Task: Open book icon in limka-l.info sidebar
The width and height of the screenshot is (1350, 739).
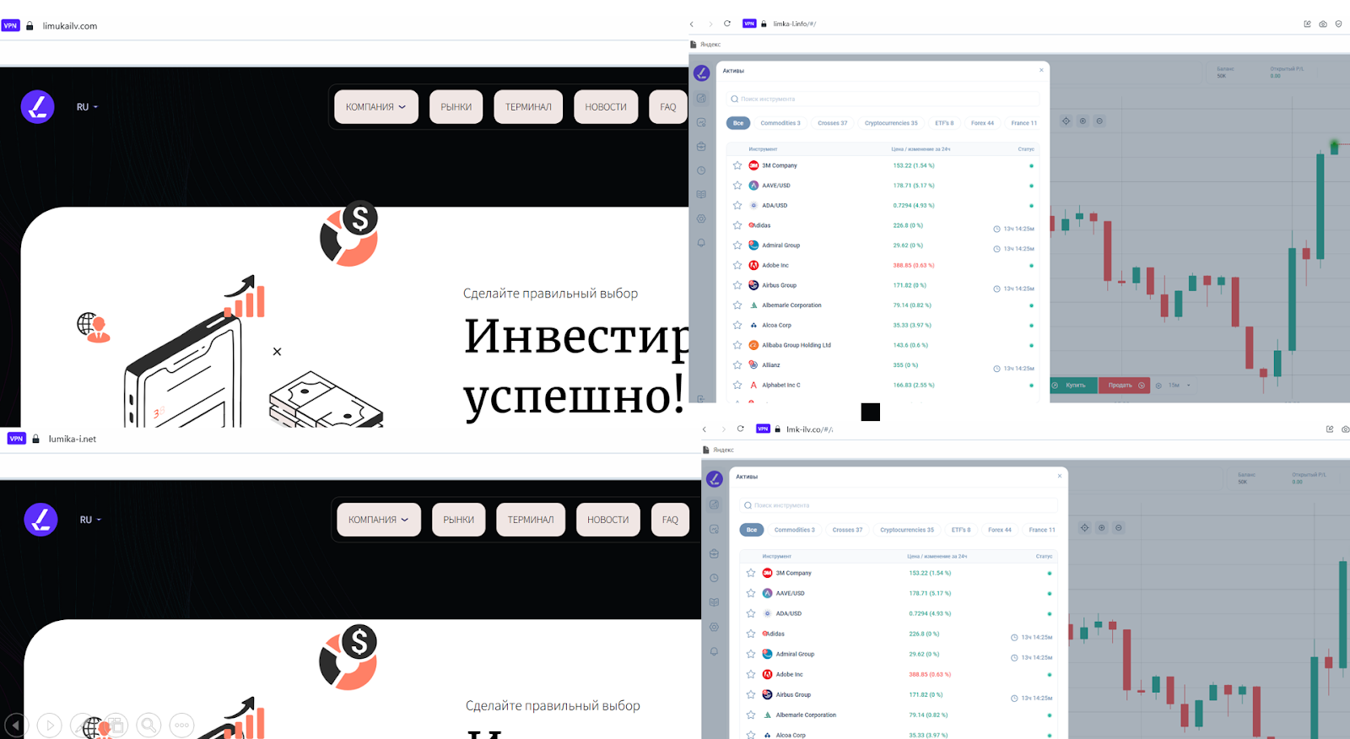Action: point(701,194)
